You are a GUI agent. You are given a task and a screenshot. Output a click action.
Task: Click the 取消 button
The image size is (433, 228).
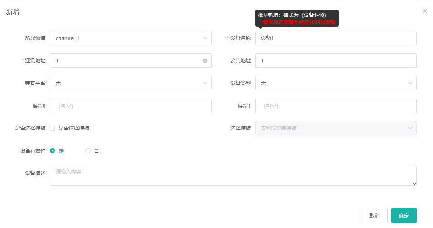pos(374,216)
